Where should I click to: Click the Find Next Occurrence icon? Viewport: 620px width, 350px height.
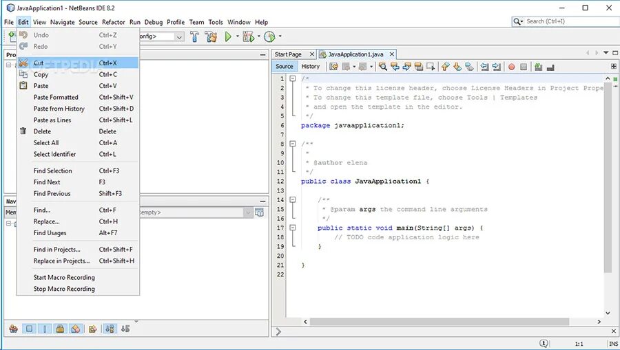point(406,67)
